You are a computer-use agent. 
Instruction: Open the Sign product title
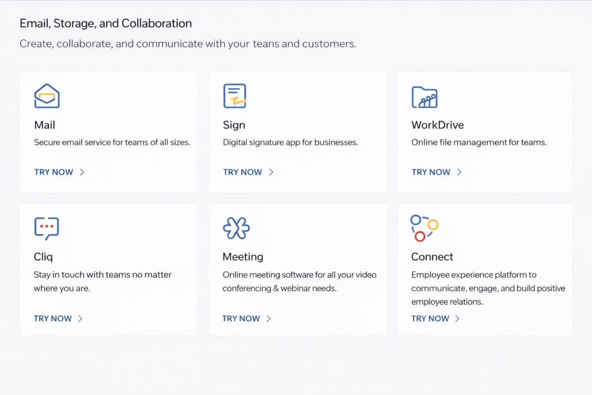tap(234, 125)
